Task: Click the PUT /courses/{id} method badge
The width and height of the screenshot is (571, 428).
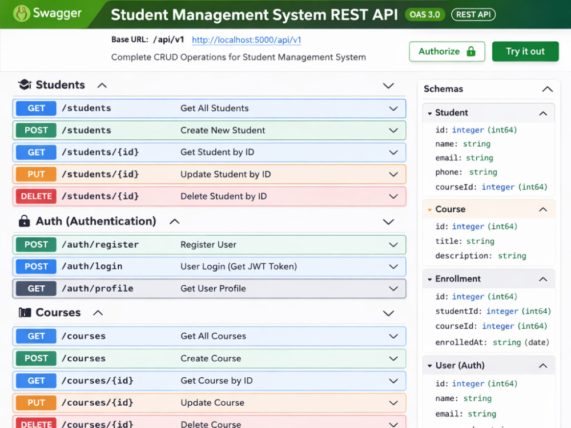Action: click(36, 402)
